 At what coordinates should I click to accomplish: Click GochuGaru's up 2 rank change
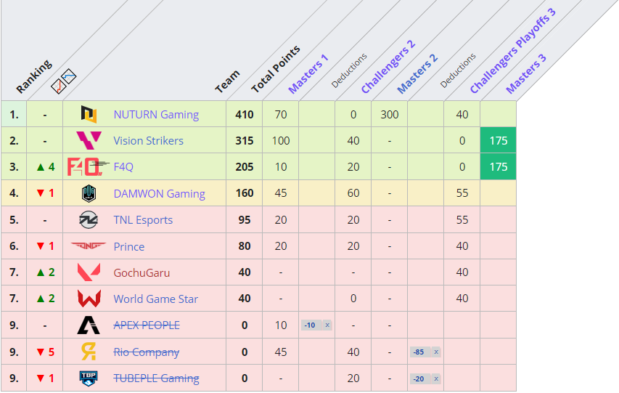tap(46, 272)
